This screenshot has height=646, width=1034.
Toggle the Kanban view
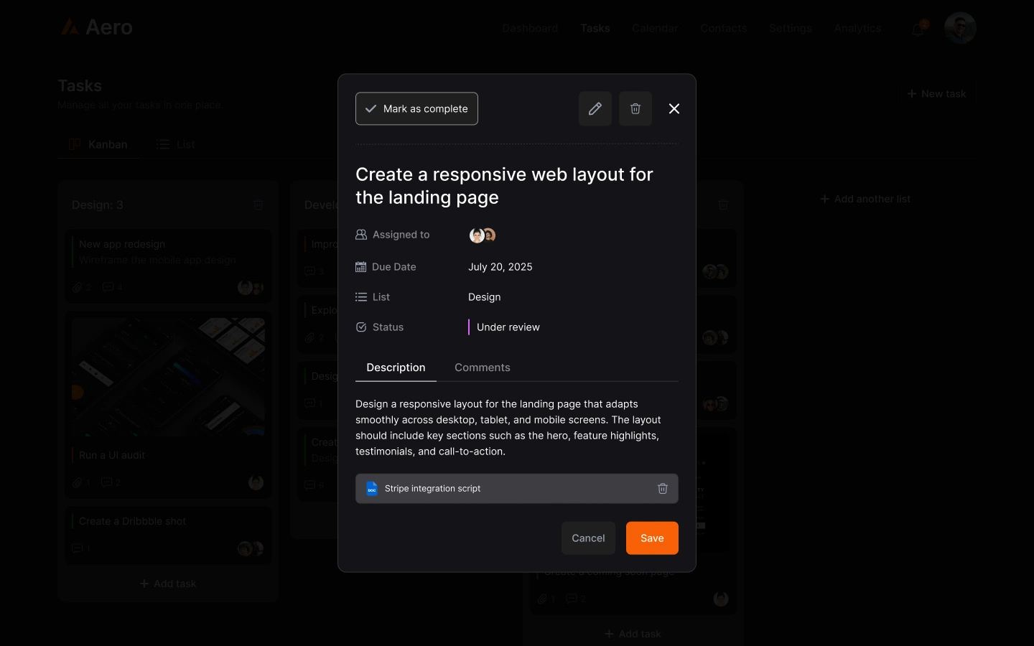[98, 144]
